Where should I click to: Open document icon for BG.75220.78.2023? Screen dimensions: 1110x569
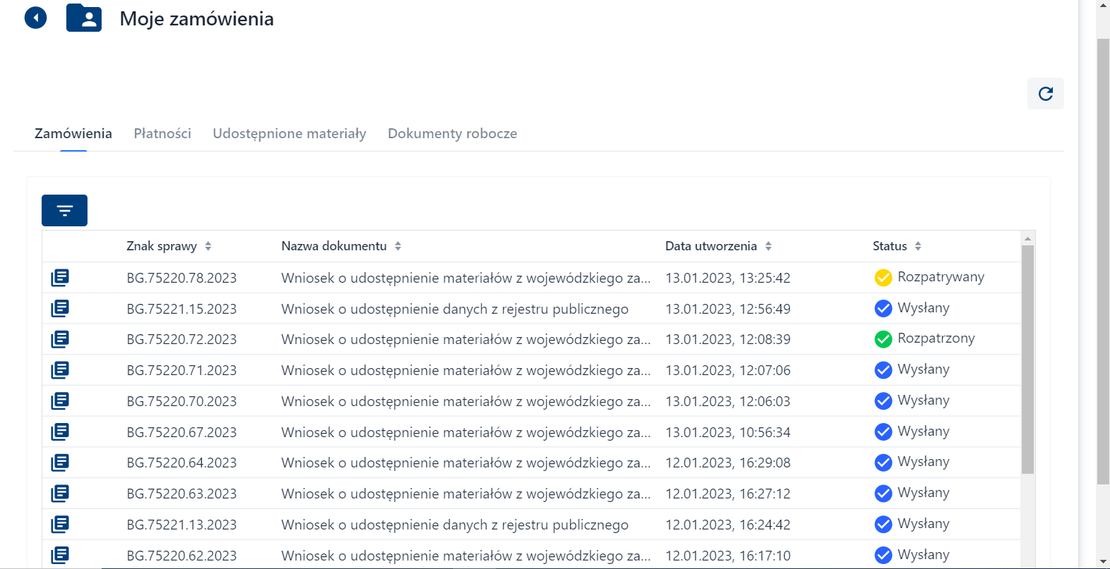coord(60,278)
